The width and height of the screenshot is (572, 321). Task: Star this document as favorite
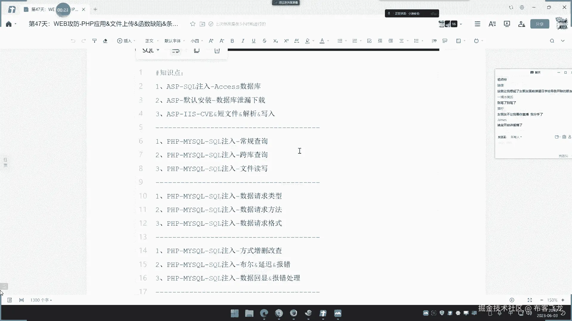pos(193,24)
